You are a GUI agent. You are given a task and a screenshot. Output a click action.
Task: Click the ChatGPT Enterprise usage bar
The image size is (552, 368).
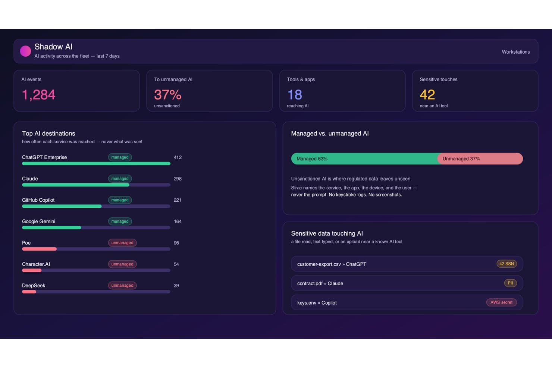tap(96, 163)
